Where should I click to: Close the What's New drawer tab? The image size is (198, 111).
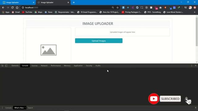(x=25, y=108)
